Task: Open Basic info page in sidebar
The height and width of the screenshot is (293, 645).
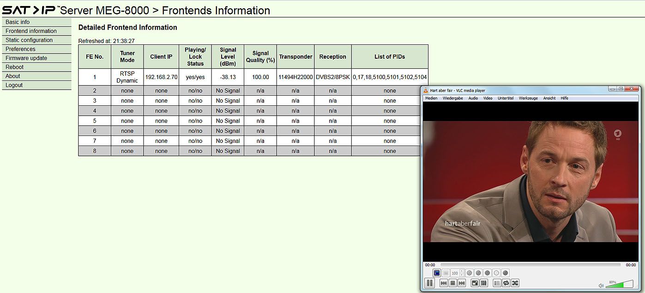Action: coord(37,22)
